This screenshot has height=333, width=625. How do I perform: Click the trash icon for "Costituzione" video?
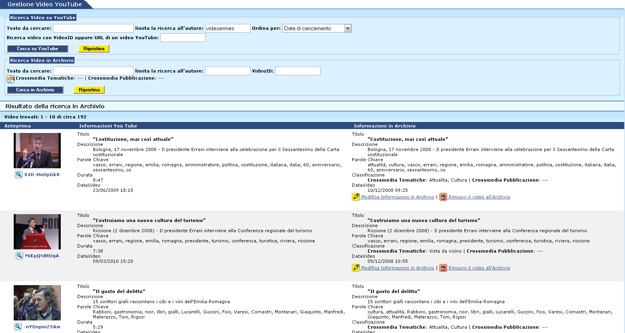(x=443, y=197)
